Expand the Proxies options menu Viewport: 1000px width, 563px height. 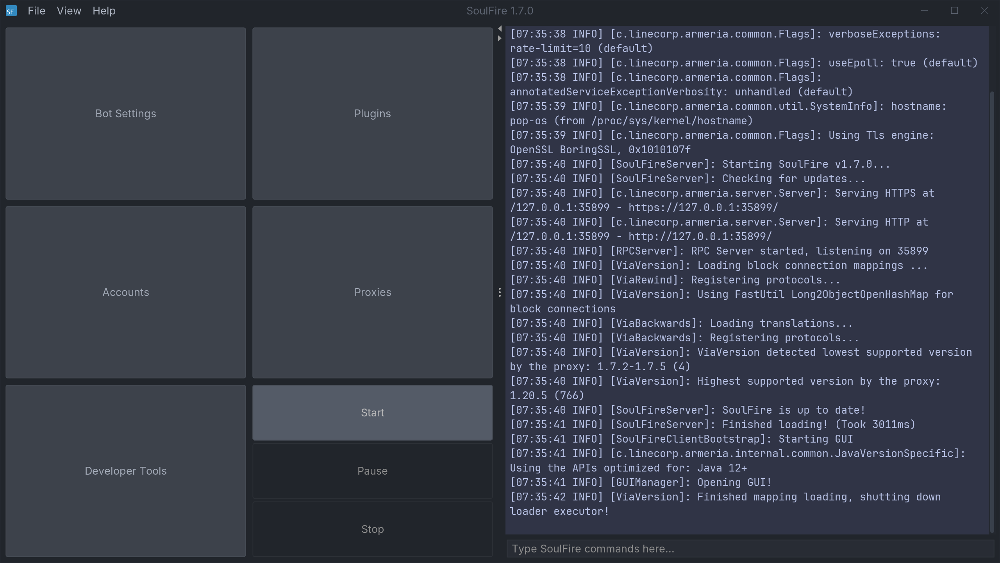tap(500, 292)
